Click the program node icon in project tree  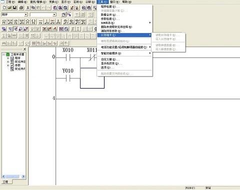[12, 58]
